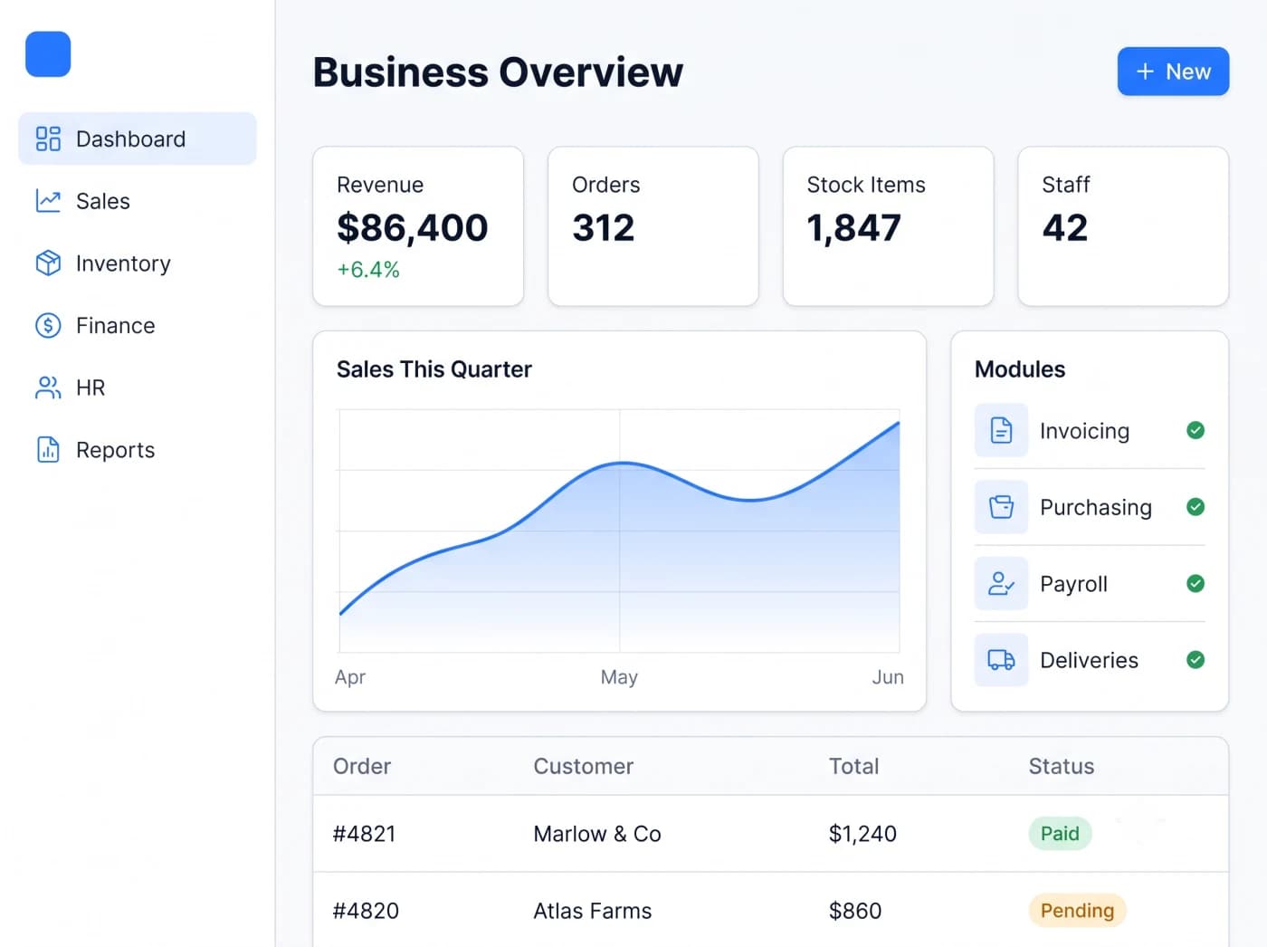Click the Payroll user-check icon
This screenshot has width=1267, height=947.
[1001, 583]
